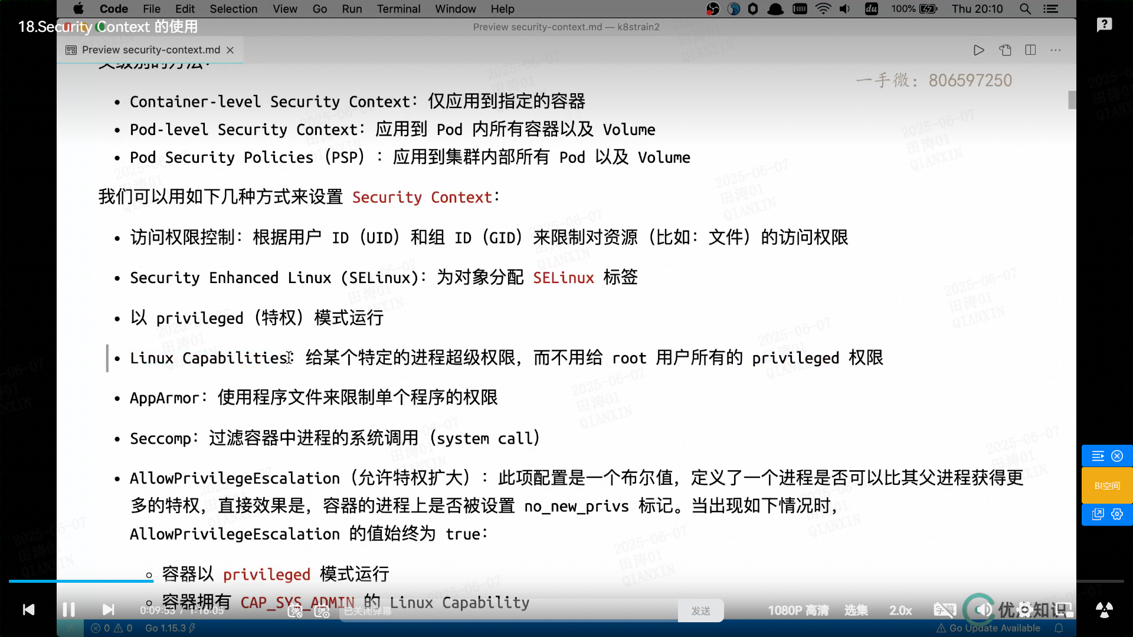Close the Preview security-context.md tab
1133x637 pixels.
coord(230,50)
